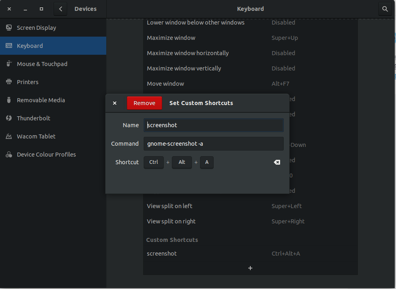The height and width of the screenshot is (289, 396).
Task: Open Printers panel in sidebar
Action: (53, 82)
